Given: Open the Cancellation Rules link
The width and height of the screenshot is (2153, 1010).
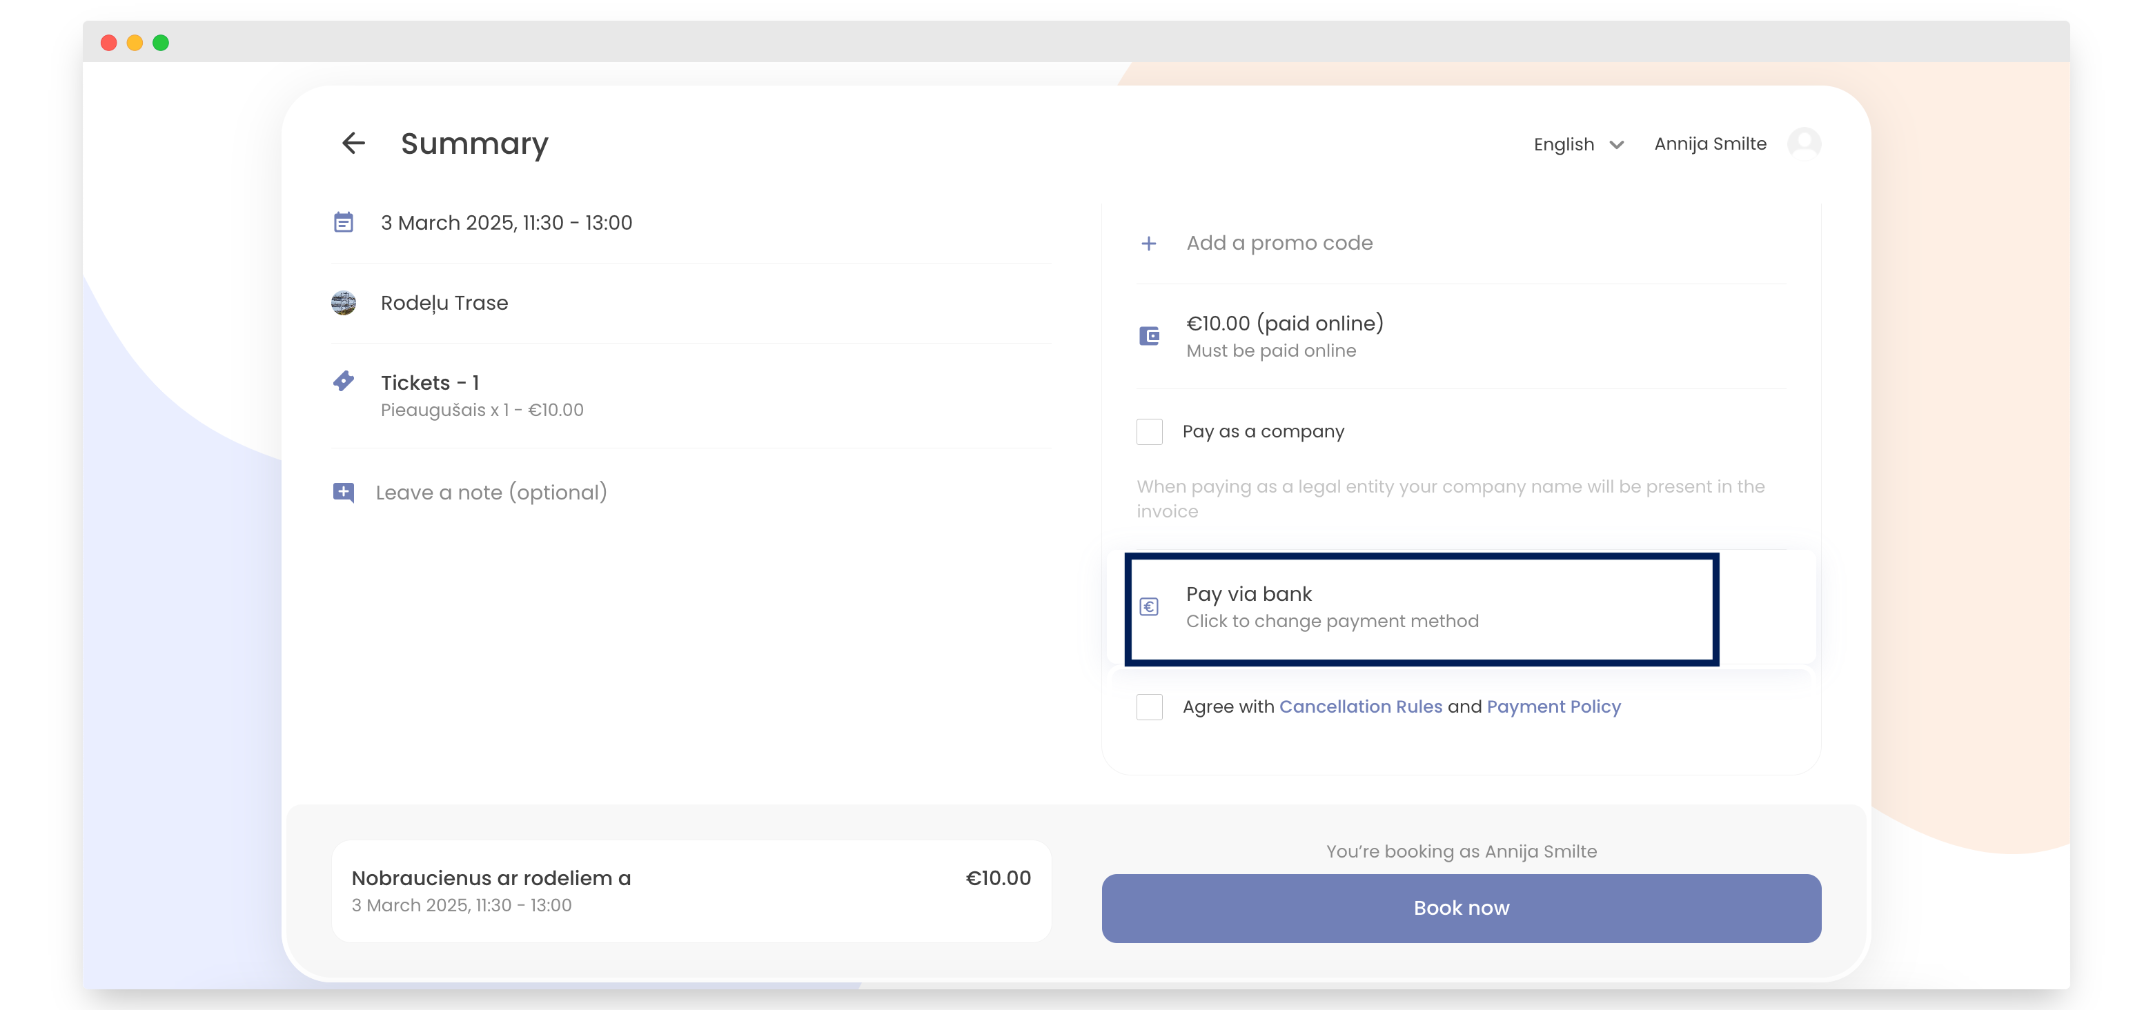Looking at the screenshot, I should pyautogui.click(x=1361, y=706).
